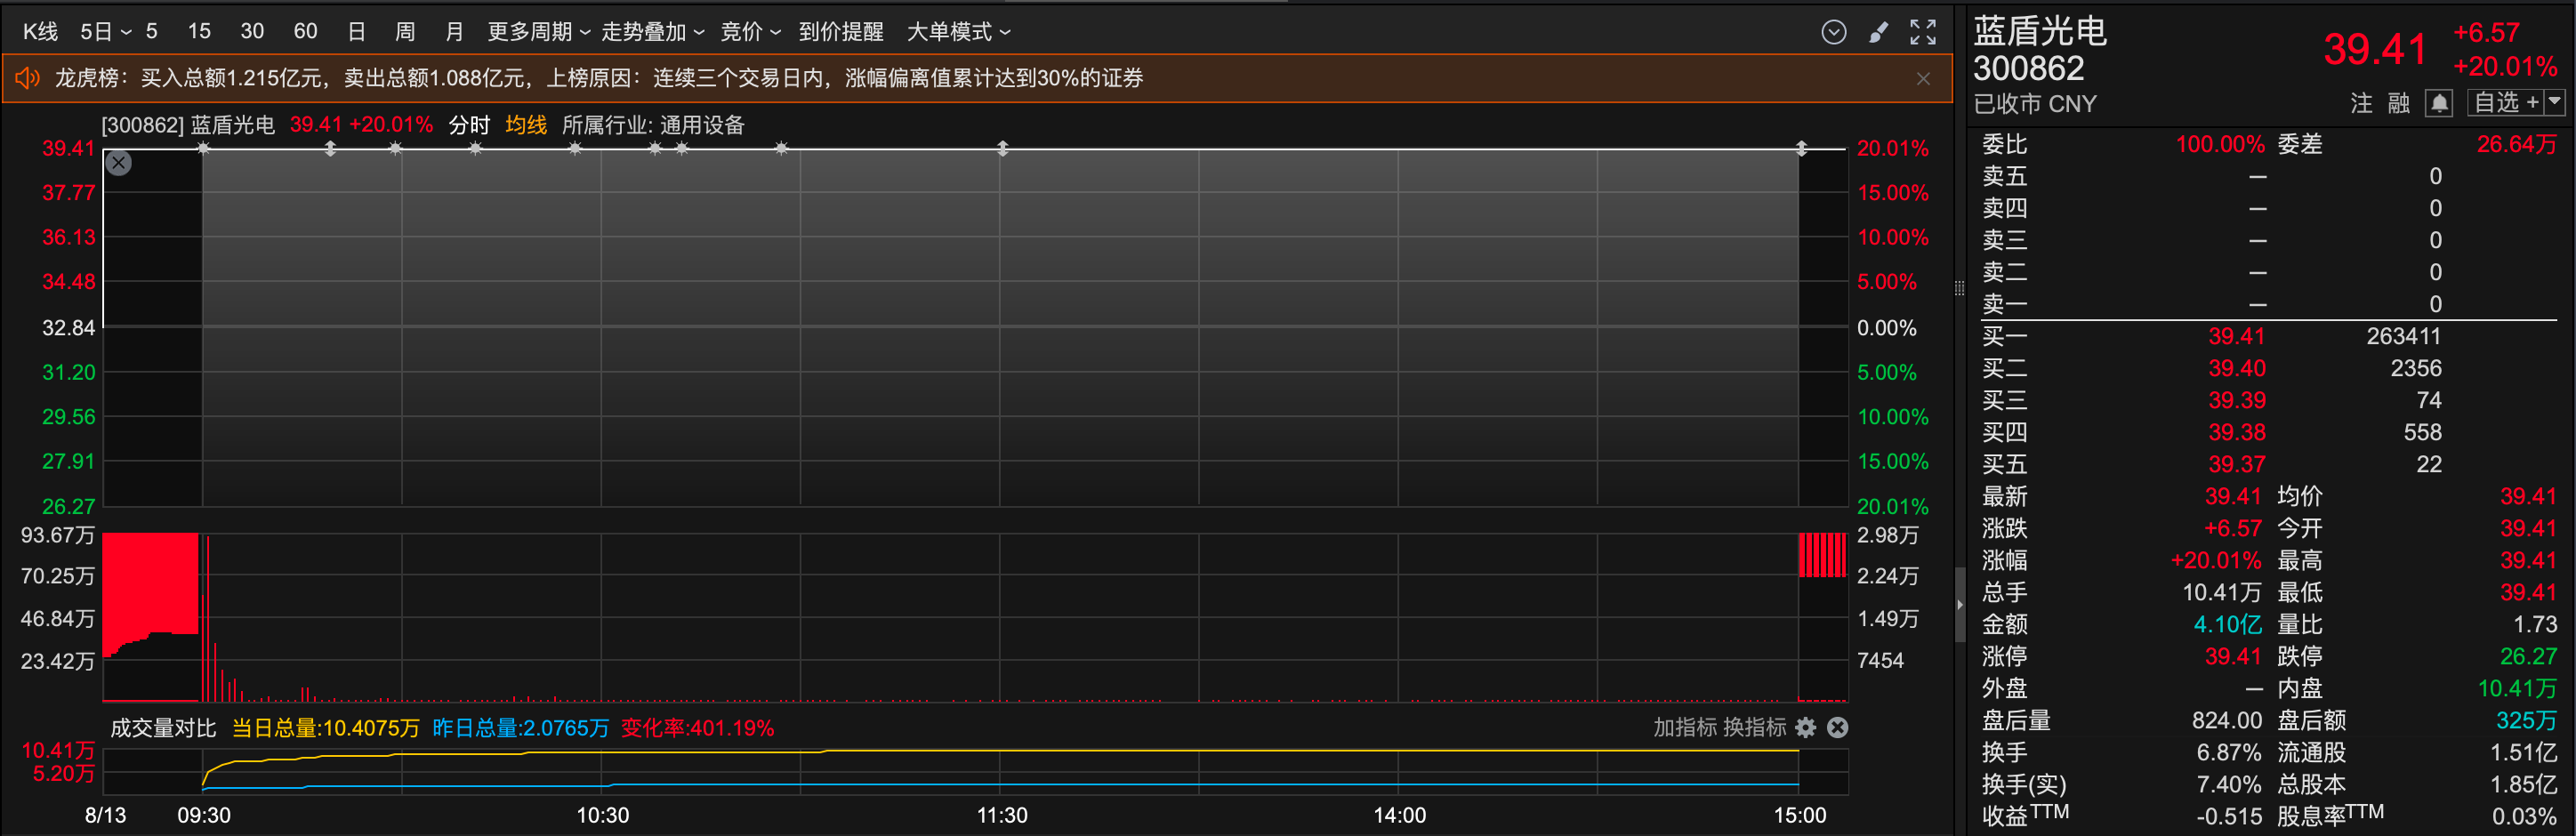Select the 15-minute period
The width and height of the screenshot is (2576, 836).
tap(199, 32)
